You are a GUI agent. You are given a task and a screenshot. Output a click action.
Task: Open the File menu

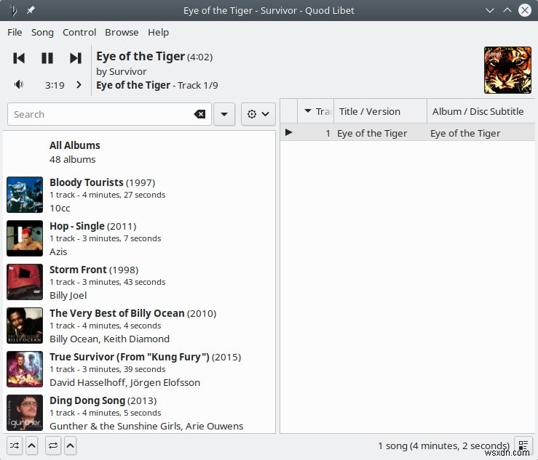point(15,32)
